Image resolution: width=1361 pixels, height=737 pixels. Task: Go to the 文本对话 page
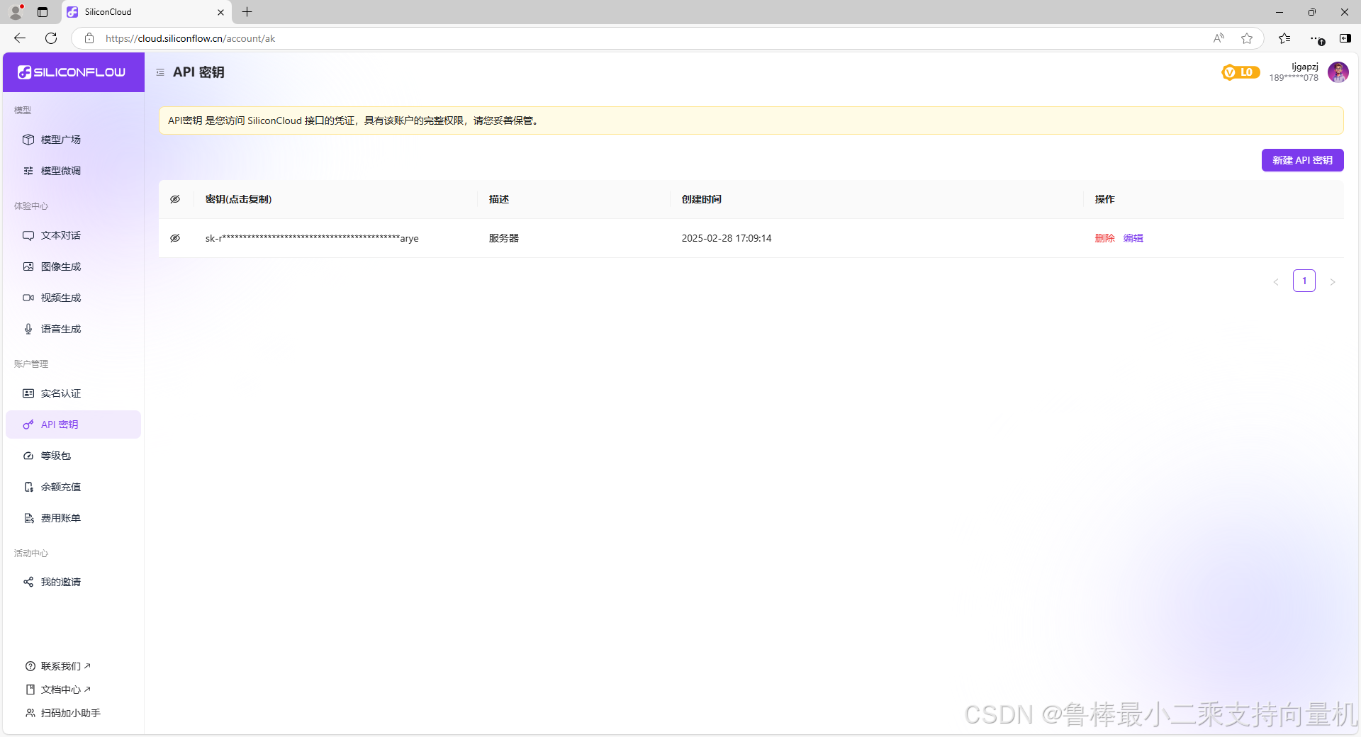(x=73, y=235)
